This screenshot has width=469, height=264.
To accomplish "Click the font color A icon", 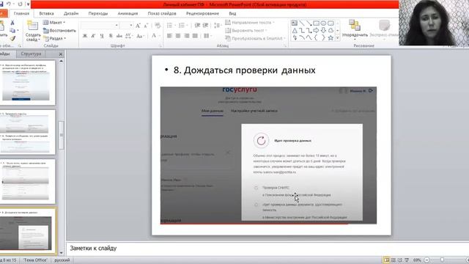I will pos(154,36).
